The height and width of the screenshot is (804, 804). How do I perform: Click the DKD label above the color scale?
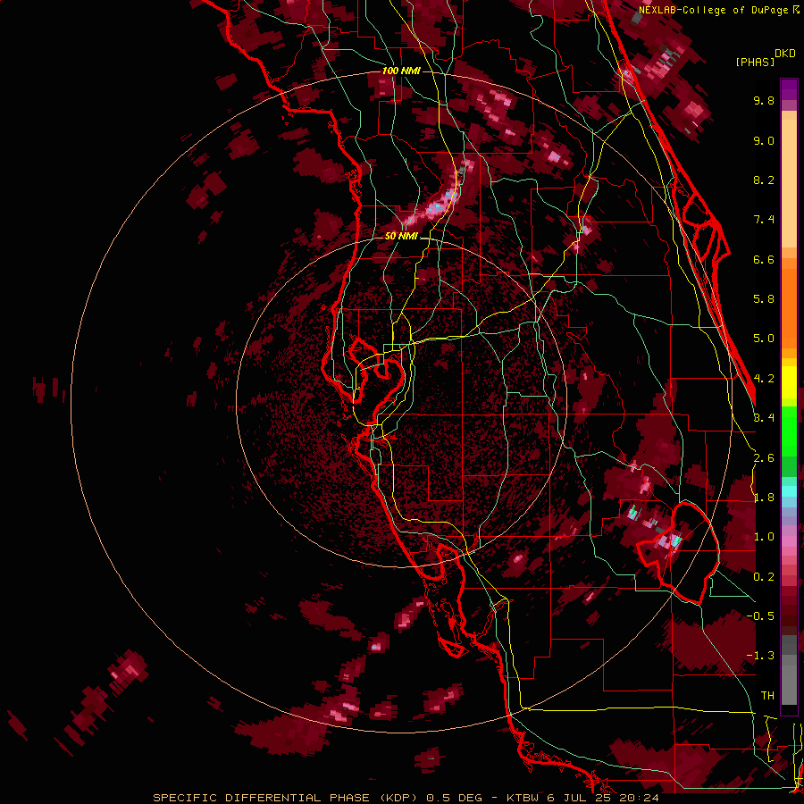[785, 54]
